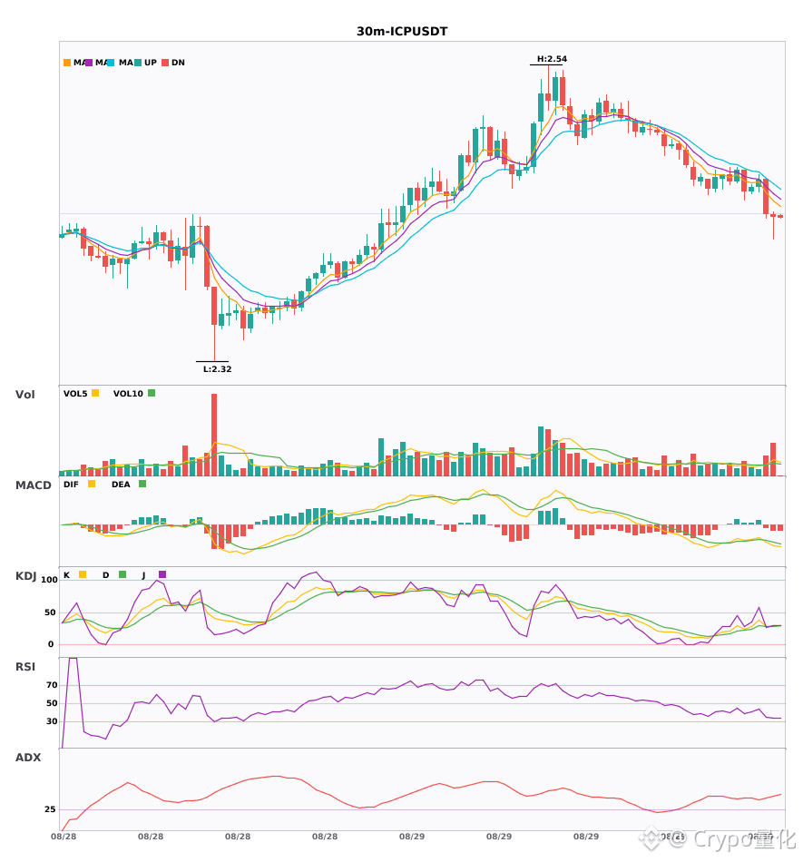Click the chart title 30m-ICPUSDT
This screenshot has height=862, width=803.
[x=402, y=32]
